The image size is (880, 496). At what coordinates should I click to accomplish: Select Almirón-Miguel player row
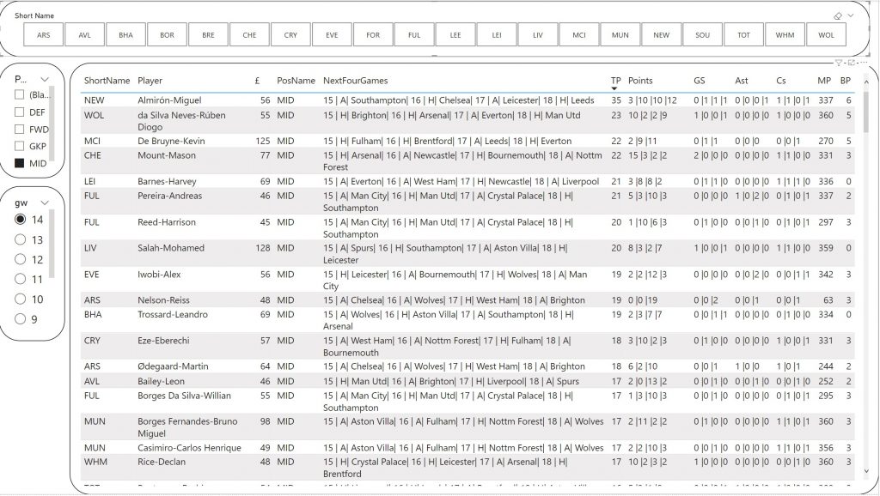(467, 100)
